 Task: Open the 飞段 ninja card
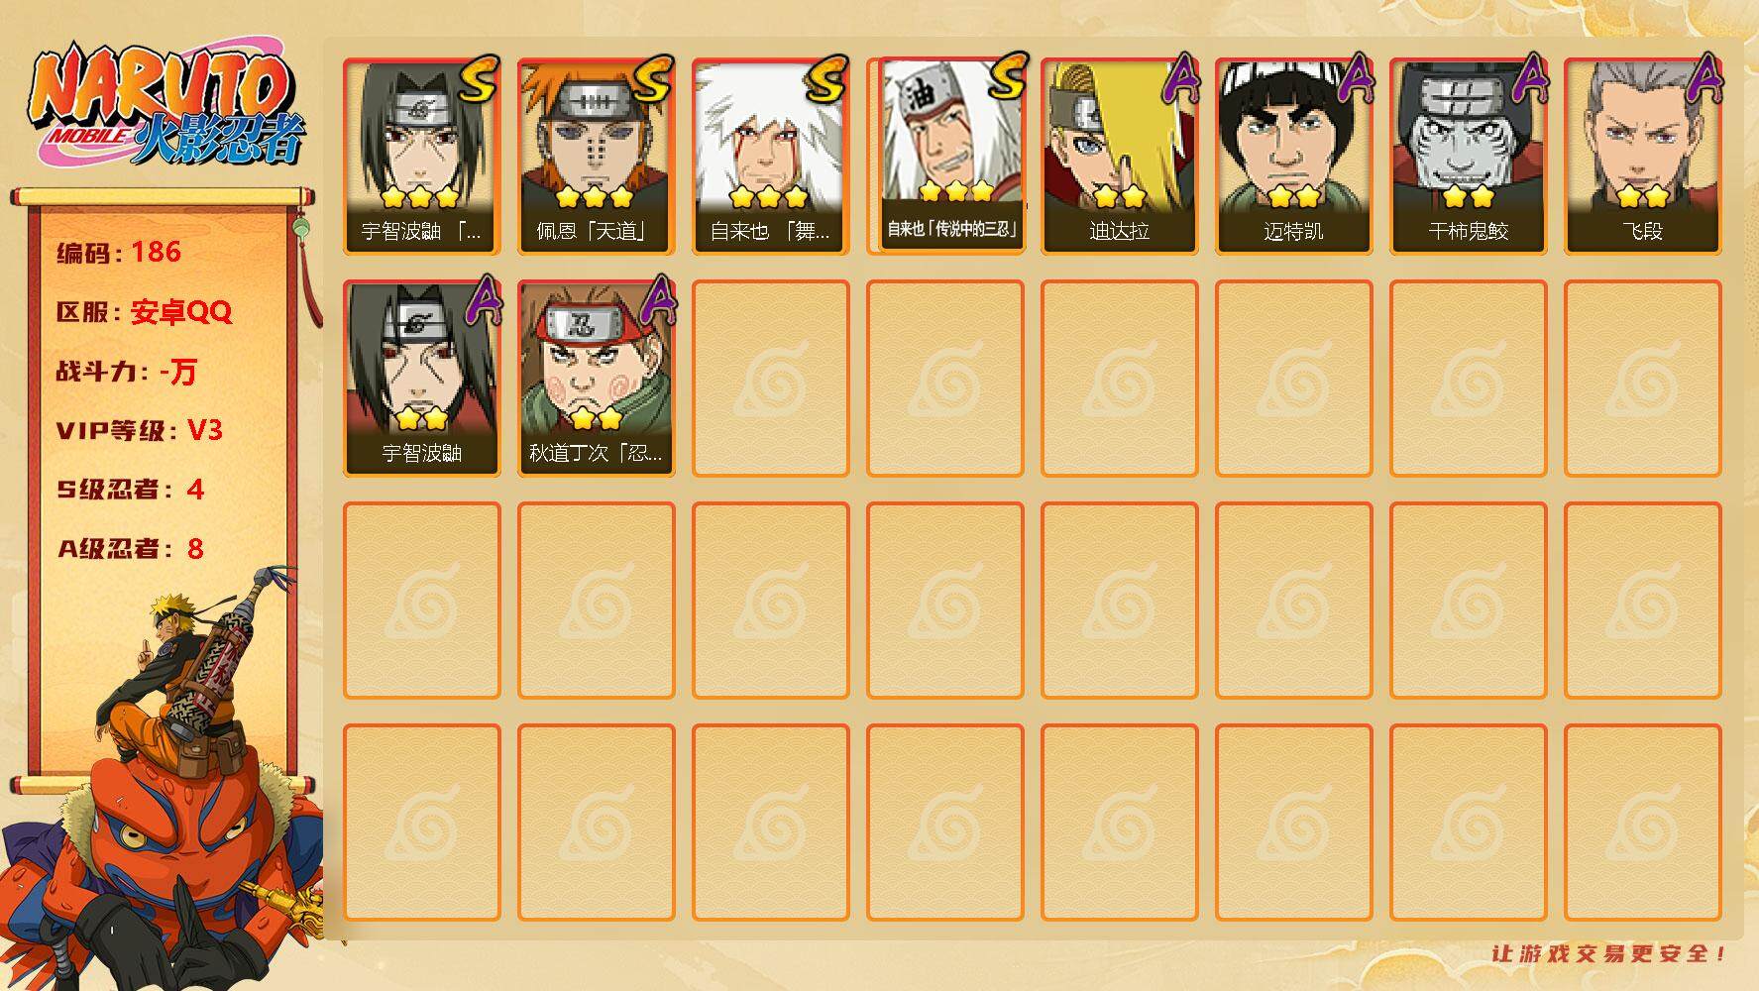pyautogui.click(x=1643, y=157)
